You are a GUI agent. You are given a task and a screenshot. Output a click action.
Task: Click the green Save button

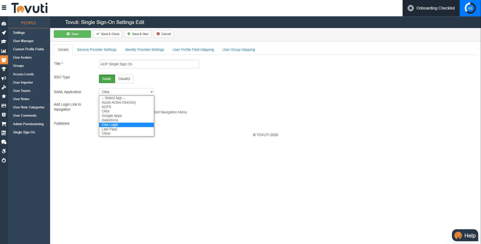[72, 34]
